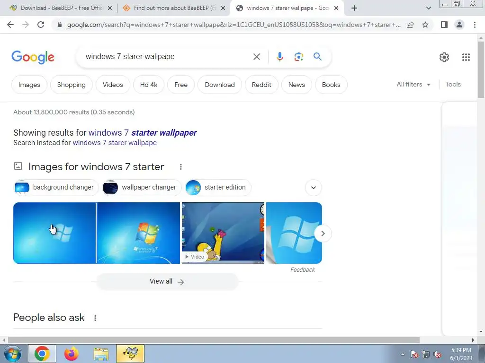Open more options next to Images for windows 7 starter

pos(180,167)
